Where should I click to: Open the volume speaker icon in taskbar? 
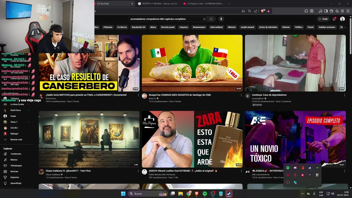[x=332, y=194]
